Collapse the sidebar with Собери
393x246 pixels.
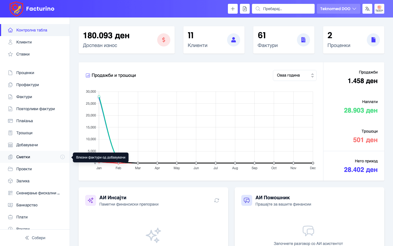point(35,238)
